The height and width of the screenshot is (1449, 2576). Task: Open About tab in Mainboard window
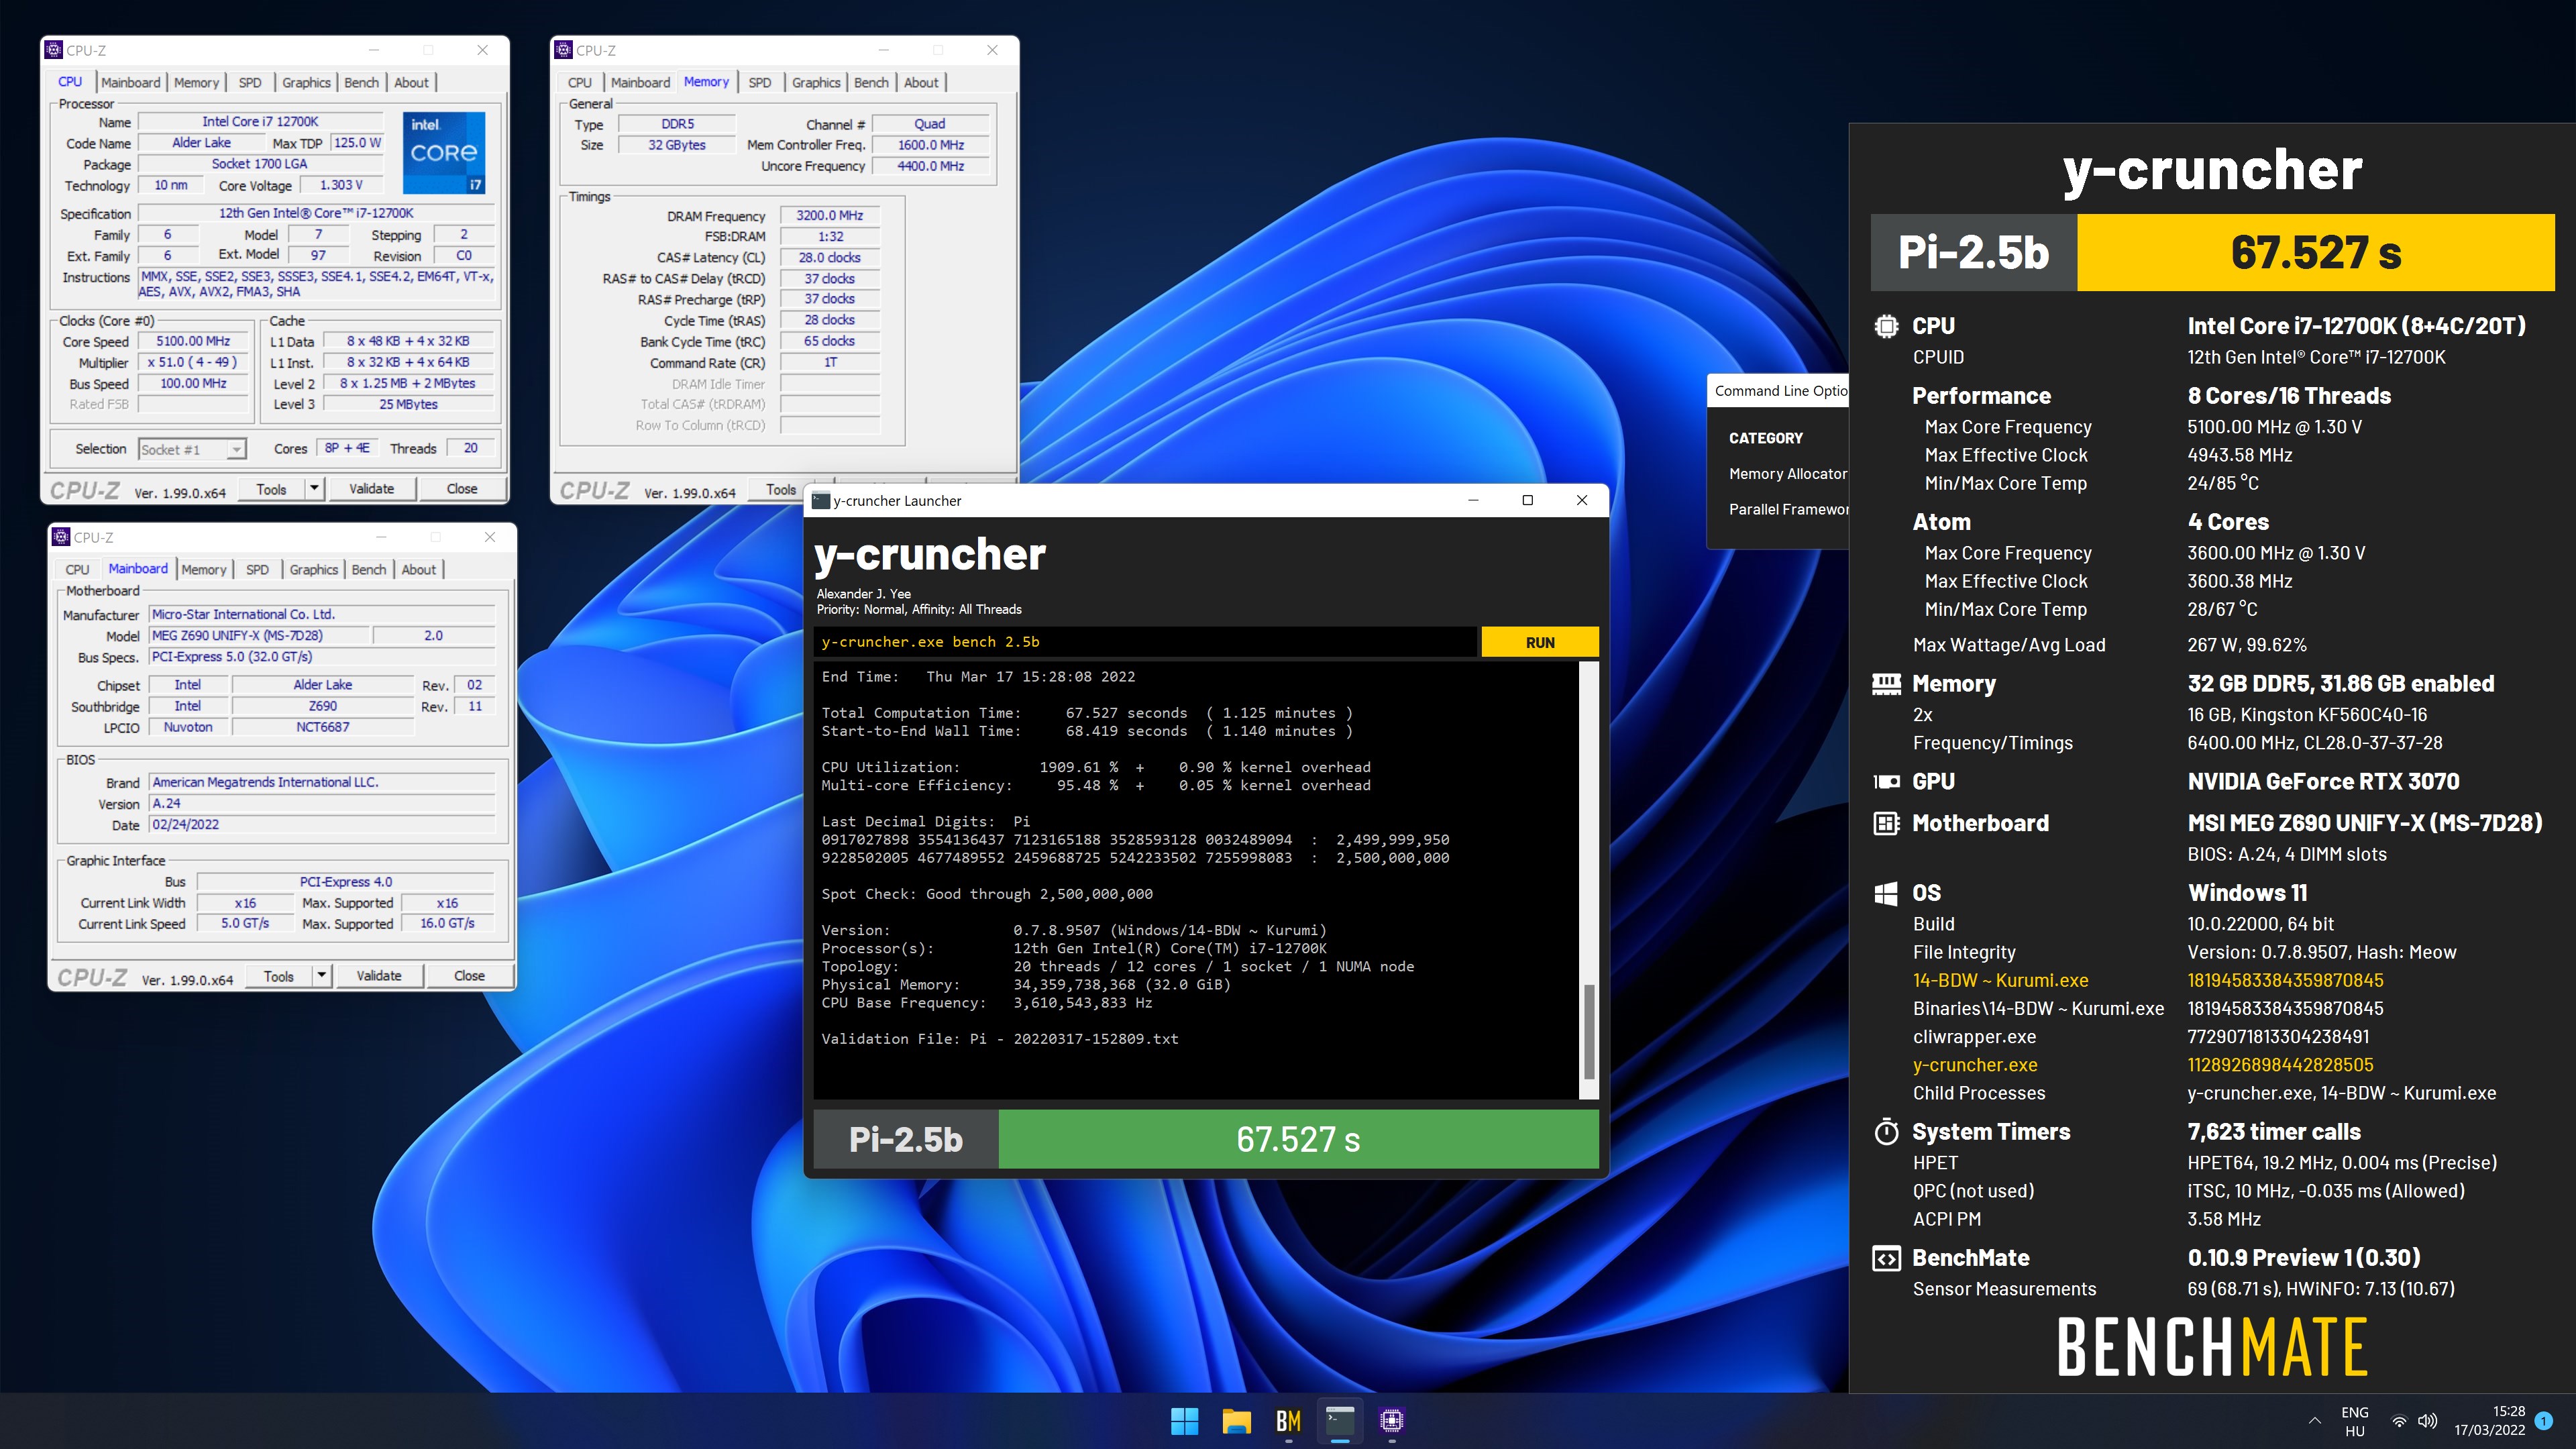pos(419,570)
